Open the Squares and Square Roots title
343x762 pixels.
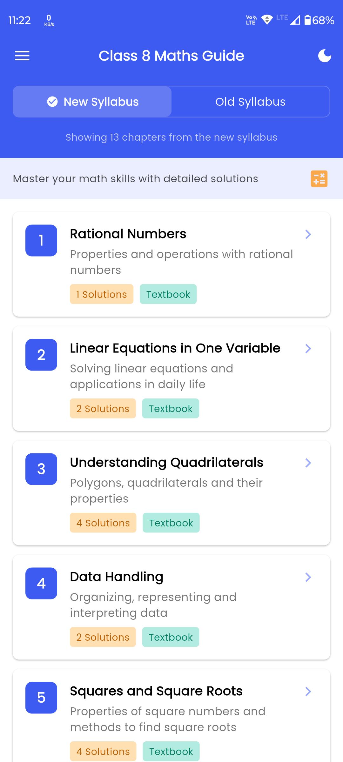tap(156, 691)
